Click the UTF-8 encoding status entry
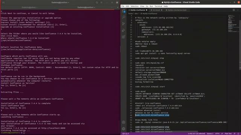The width and height of the screenshot is (241, 135). (217, 133)
